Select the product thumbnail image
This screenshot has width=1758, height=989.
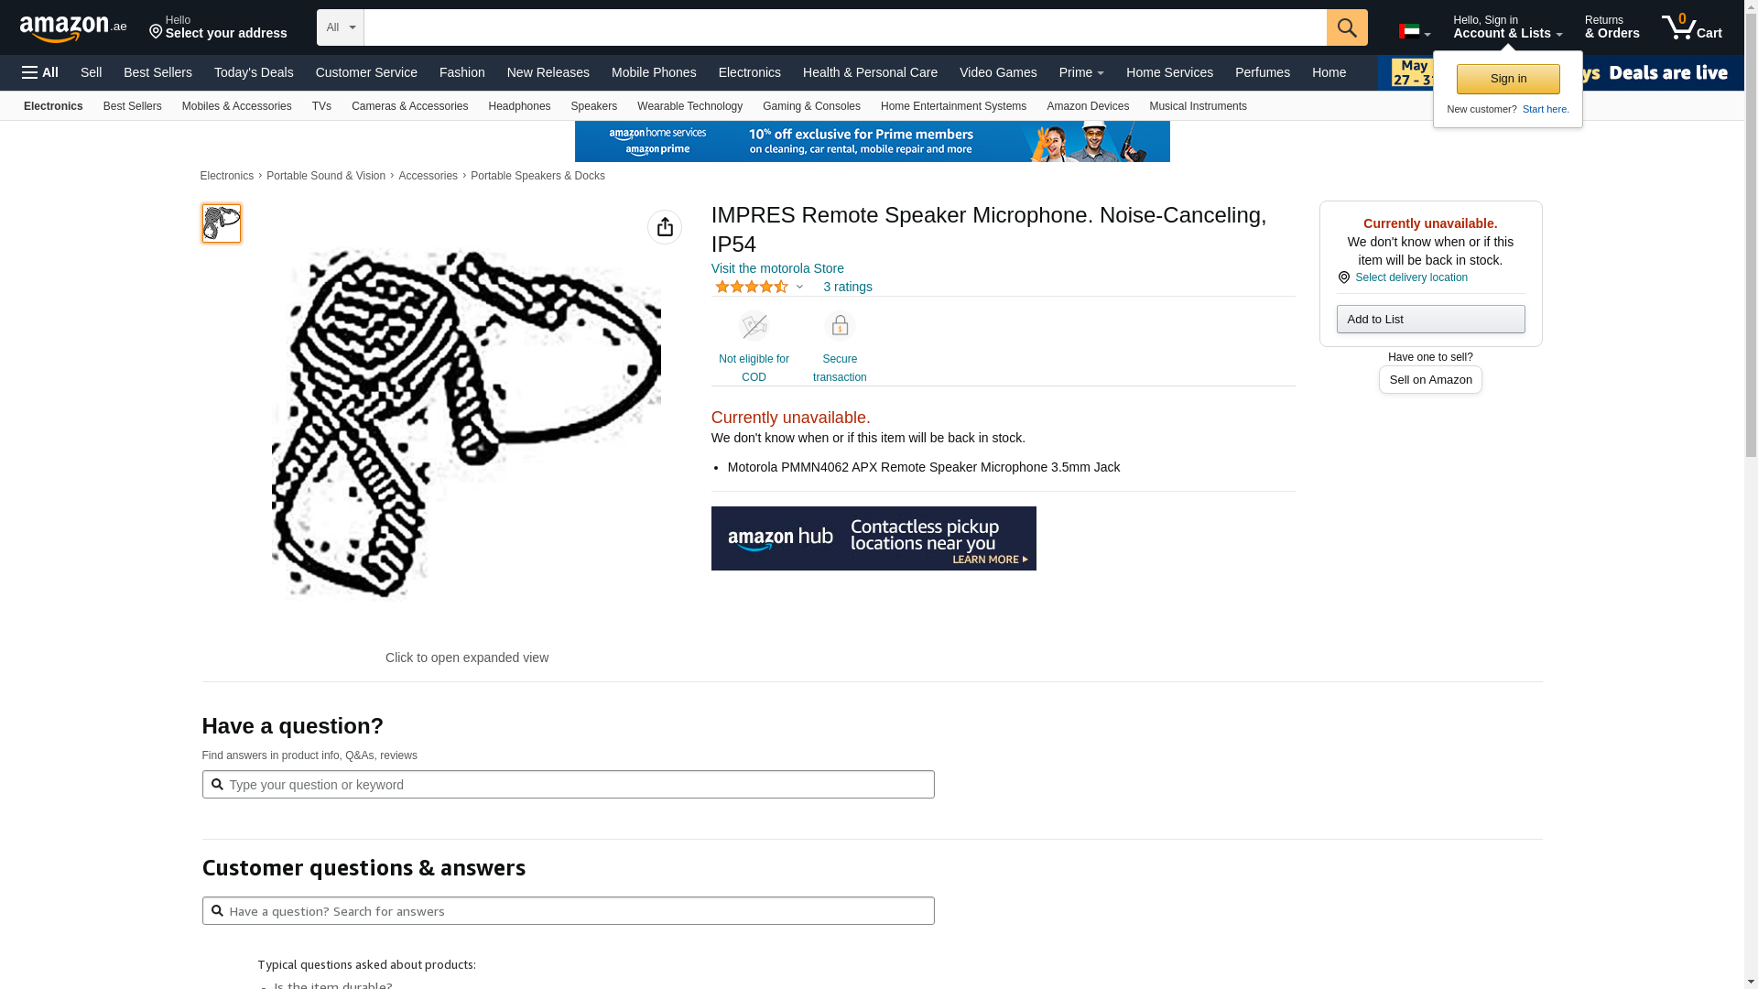coord(222,223)
